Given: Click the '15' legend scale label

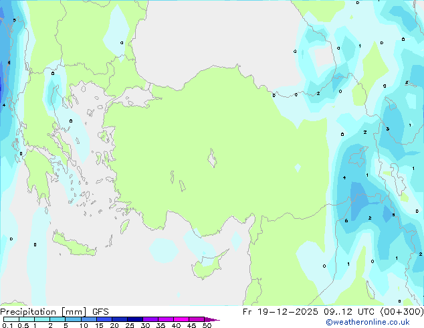Looking at the screenshot, I should click(x=99, y=325).
